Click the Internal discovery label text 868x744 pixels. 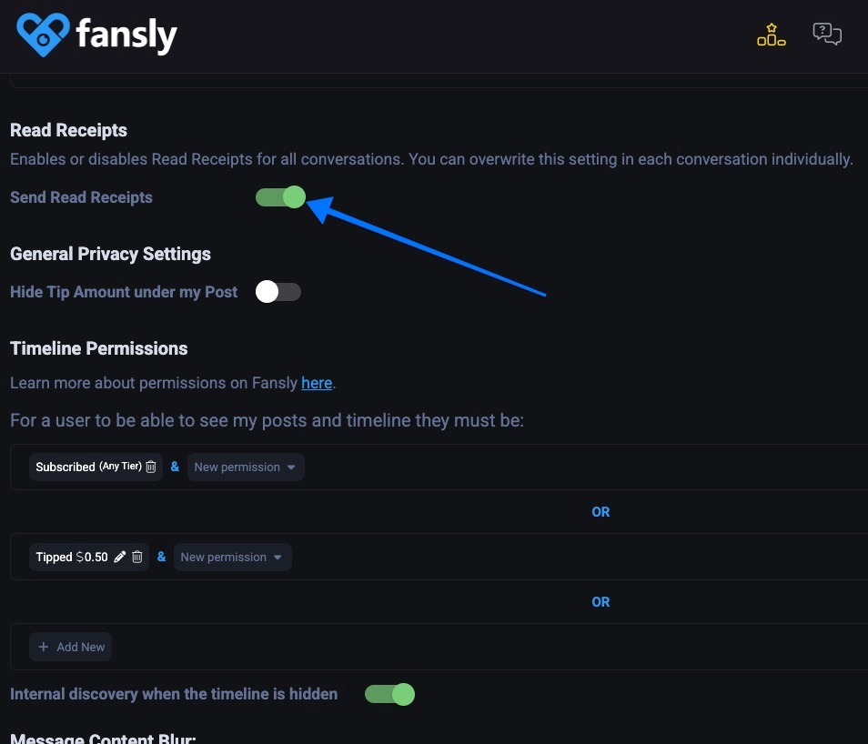(x=174, y=694)
